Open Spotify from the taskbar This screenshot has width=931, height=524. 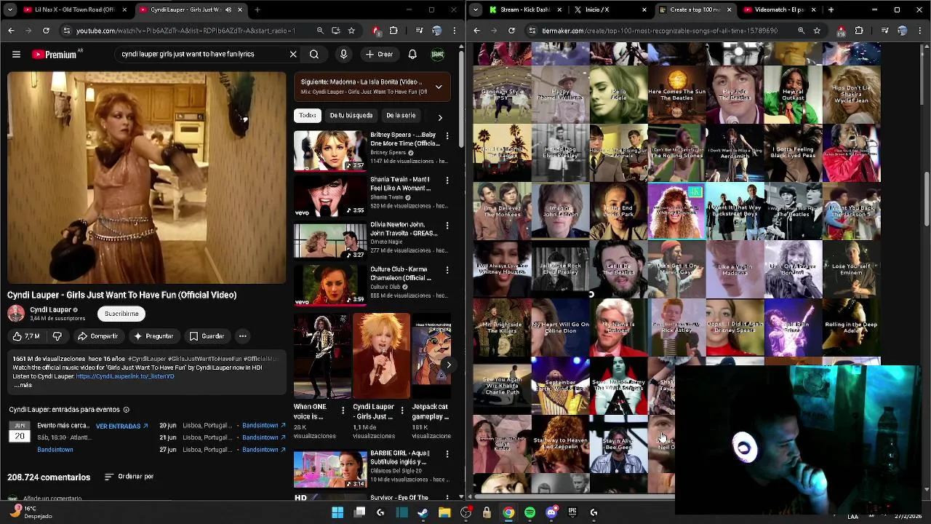530,512
